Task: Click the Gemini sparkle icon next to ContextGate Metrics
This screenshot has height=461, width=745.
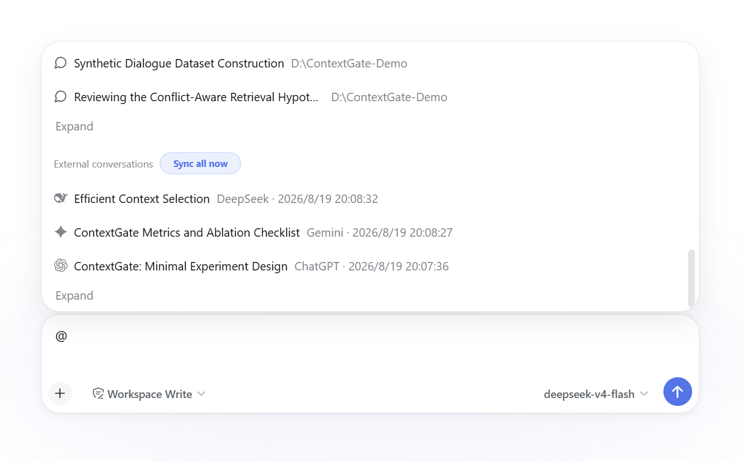Action: 61,232
